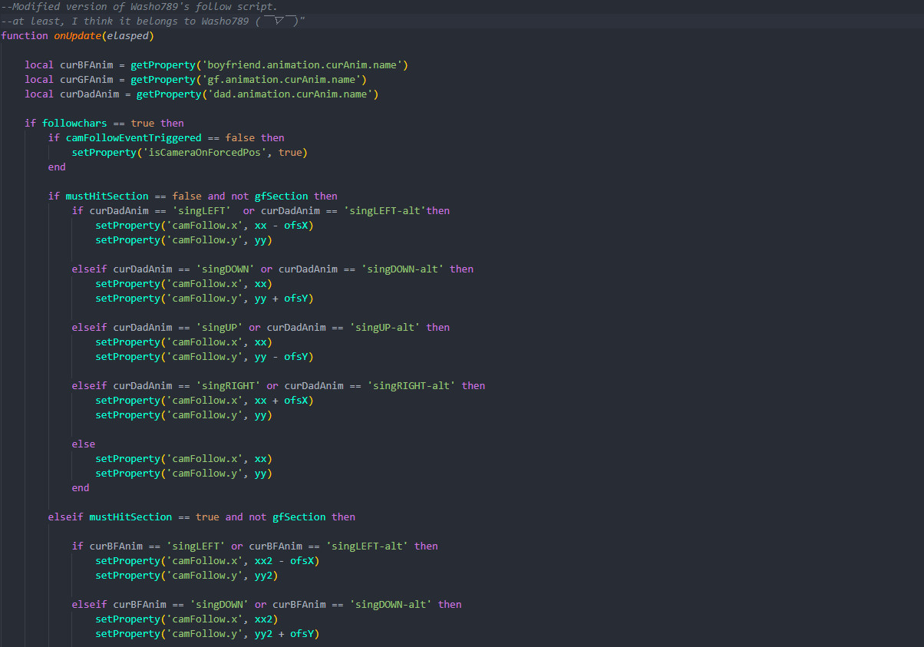Click the 'singDOWN-alt' string in the curDadAnim condition
The width and height of the screenshot is (924, 647).
(x=405, y=269)
